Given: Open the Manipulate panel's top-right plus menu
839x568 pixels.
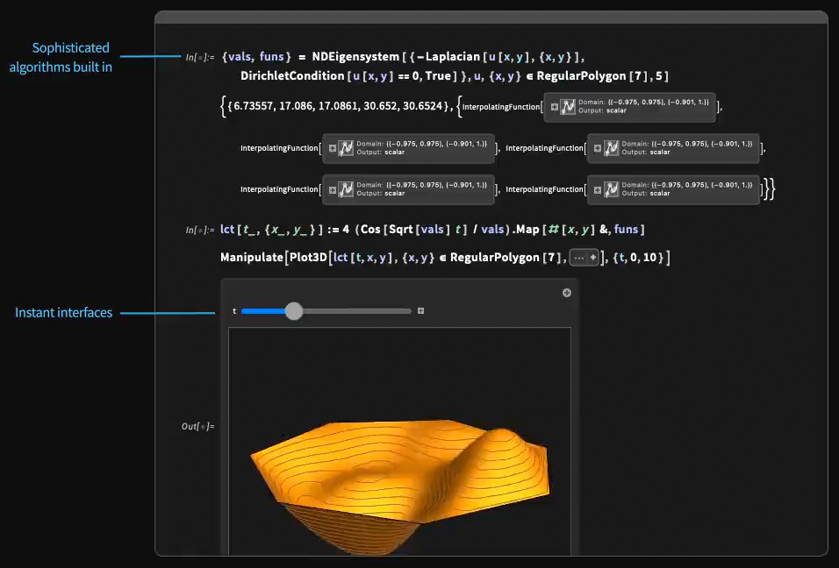Looking at the screenshot, I should [x=567, y=293].
